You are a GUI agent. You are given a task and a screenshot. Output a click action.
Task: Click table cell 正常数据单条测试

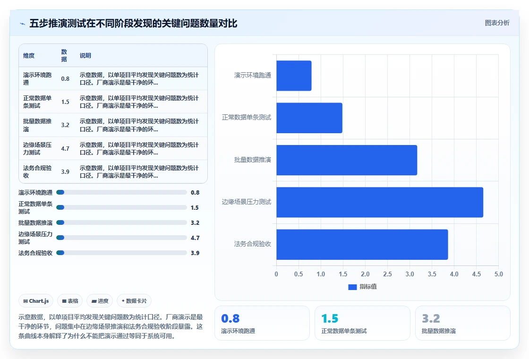click(37, 102)
